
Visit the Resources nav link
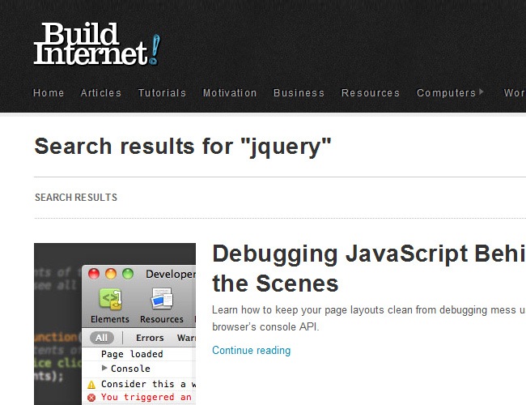click(371, 92)
